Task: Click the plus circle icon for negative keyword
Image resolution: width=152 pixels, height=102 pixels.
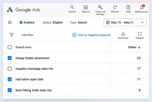Action: point(74,35)
